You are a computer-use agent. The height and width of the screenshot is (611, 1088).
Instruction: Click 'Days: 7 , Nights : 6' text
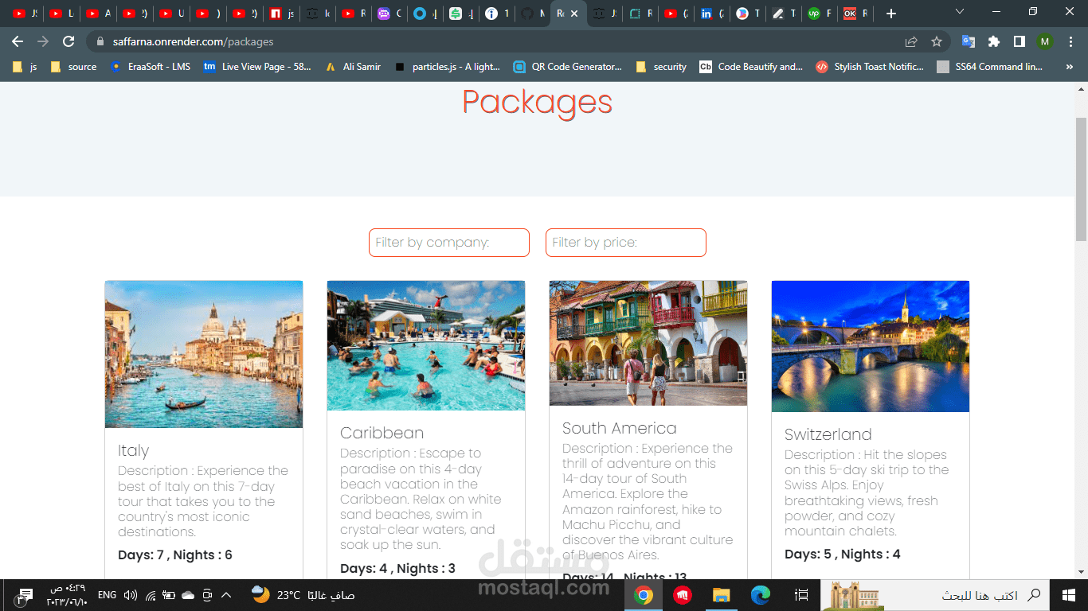click(175, 555)
